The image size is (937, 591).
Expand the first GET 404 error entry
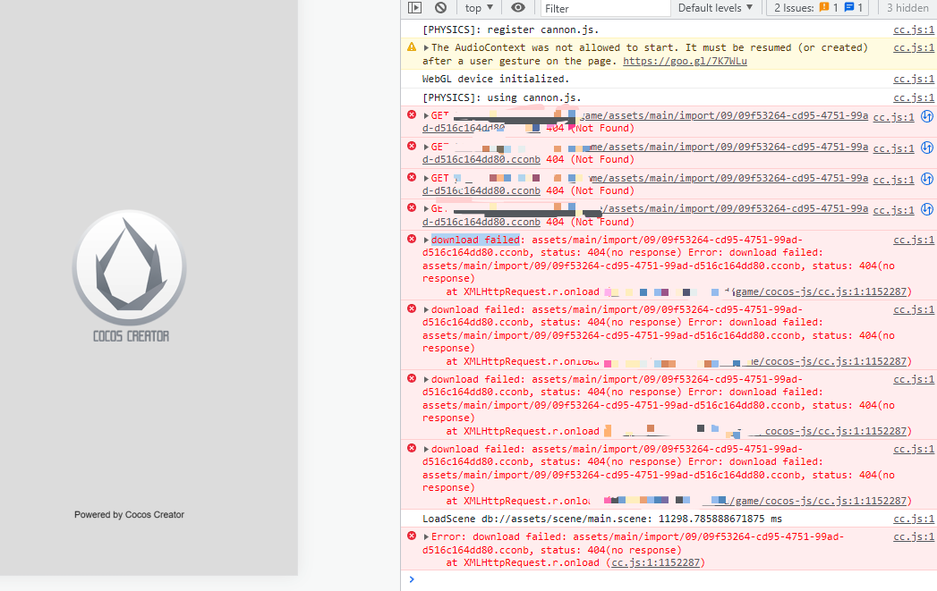[424, 114]
